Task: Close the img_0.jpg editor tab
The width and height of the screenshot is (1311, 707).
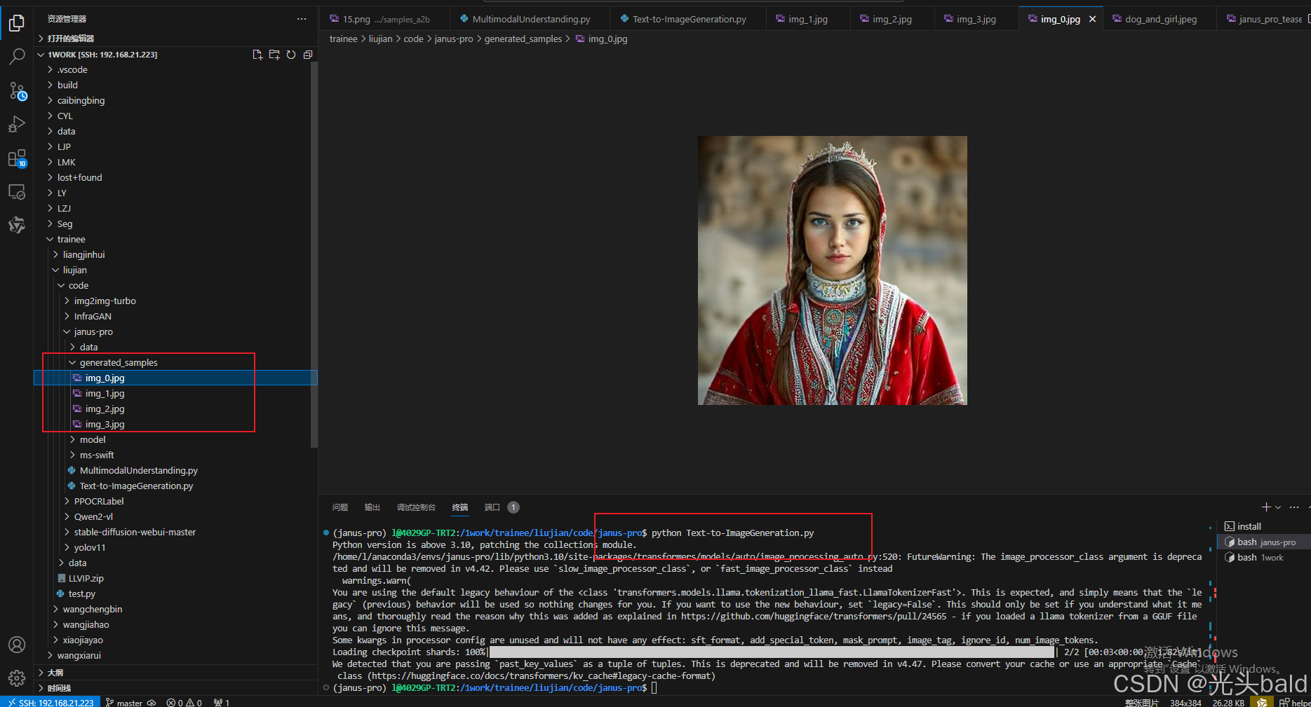Action: pos(1092,19)
